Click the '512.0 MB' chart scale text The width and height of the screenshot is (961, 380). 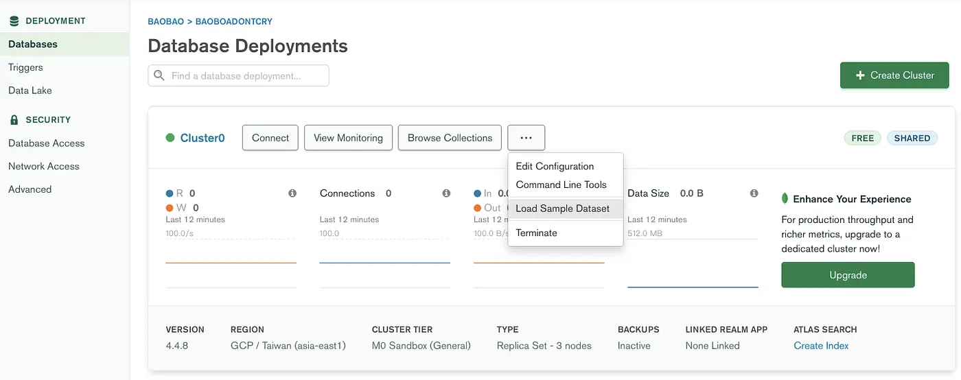click(645, 233)
